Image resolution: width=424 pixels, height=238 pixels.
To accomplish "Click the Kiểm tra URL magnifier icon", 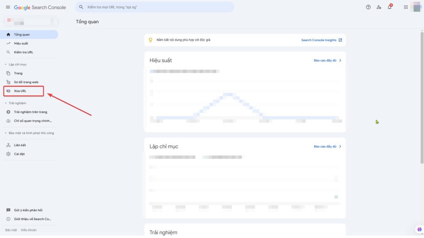I will click(x=8, y=52).
